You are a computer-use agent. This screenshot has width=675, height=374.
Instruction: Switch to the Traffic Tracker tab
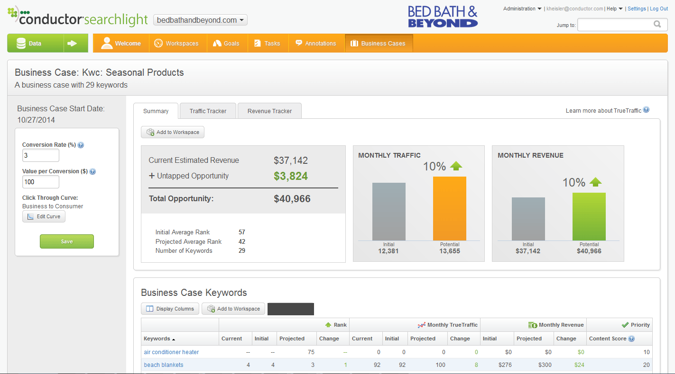tap(208, 111)
